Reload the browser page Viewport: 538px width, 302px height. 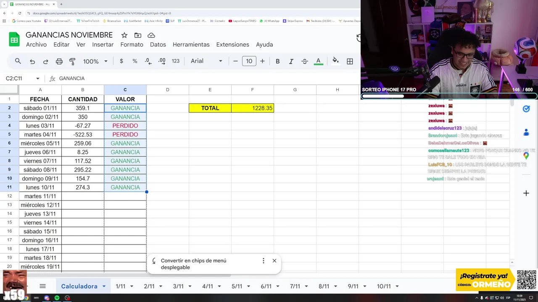[x=20, y=13]
